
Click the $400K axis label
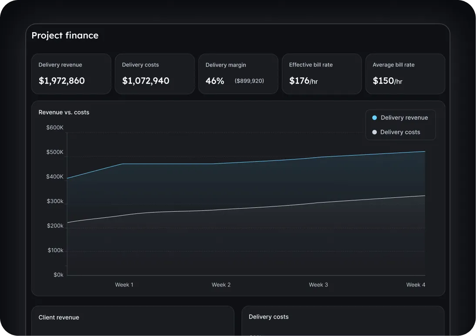[x=55, y=176]
